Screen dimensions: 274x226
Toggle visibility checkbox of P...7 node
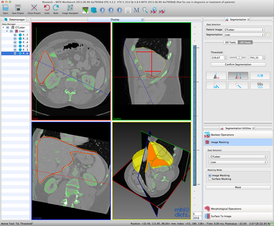coord(15,35)
